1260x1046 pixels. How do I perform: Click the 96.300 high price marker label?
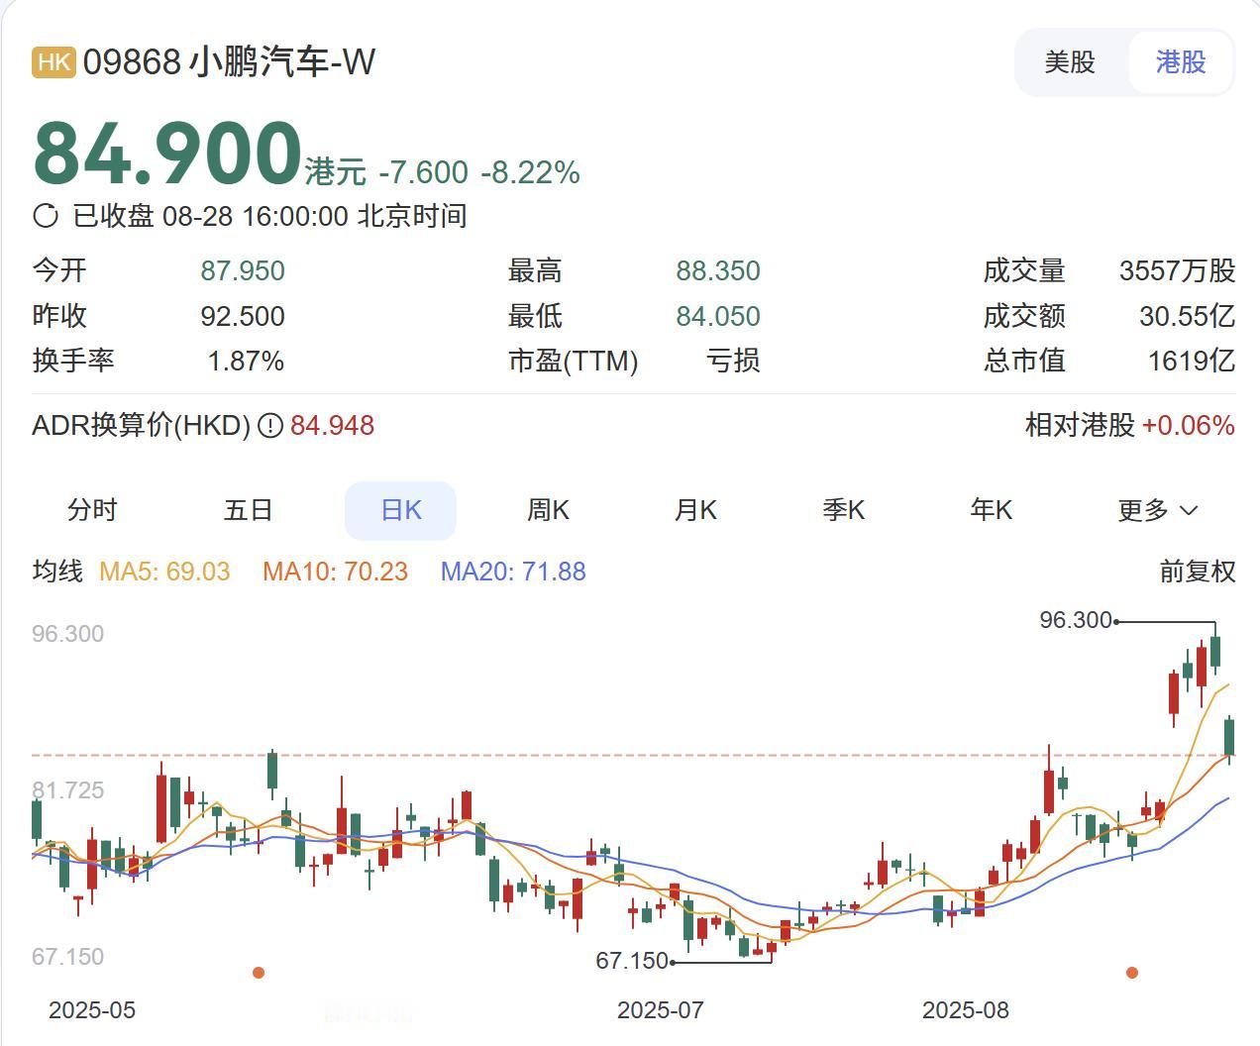click(1076, 620)
